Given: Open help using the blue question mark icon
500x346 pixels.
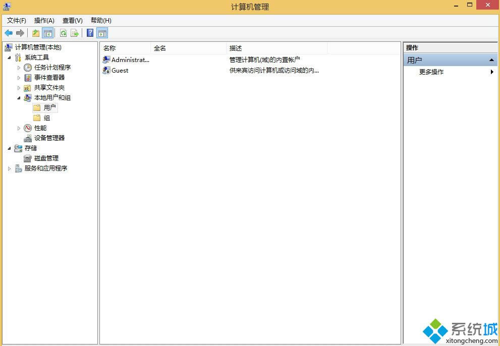Looking at the screenshot, I should tap(89, 33).
